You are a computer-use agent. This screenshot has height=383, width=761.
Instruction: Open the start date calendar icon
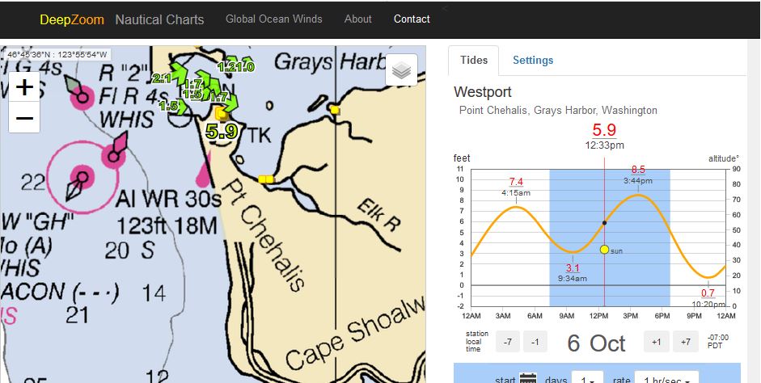point(528,377)
